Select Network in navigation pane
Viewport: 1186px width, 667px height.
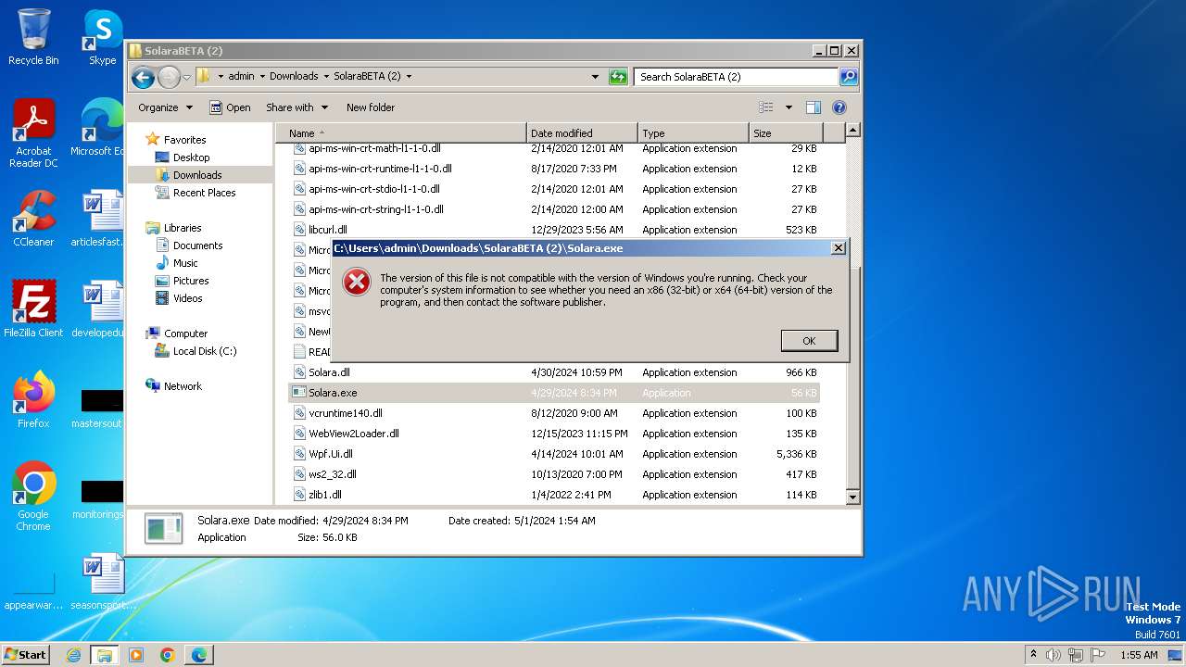click(183, 386)
